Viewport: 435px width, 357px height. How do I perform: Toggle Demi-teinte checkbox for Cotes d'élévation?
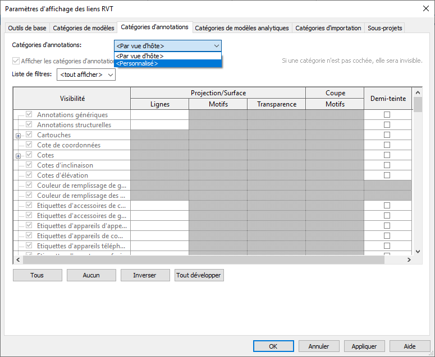click(x=387, y=175)
